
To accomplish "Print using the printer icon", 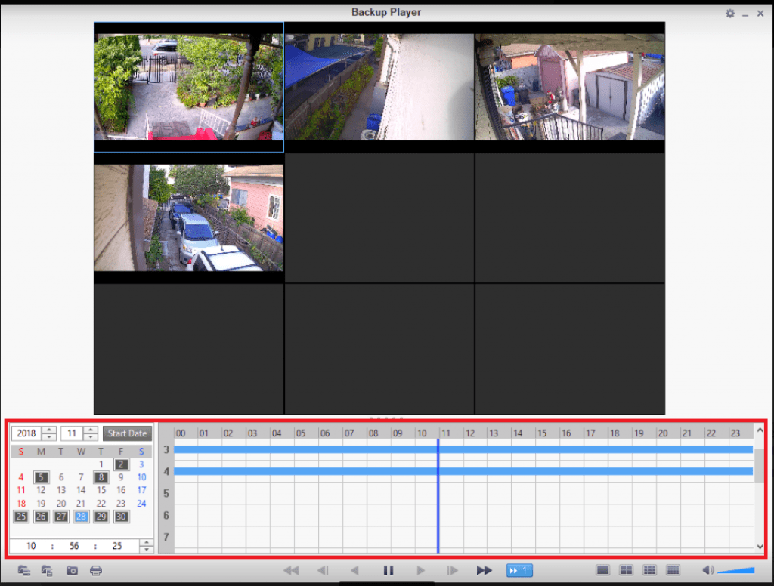I will [x=96, y=570].
